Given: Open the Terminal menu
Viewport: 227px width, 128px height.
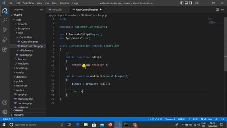Looking at the screenshot, I should coord(65,3).
